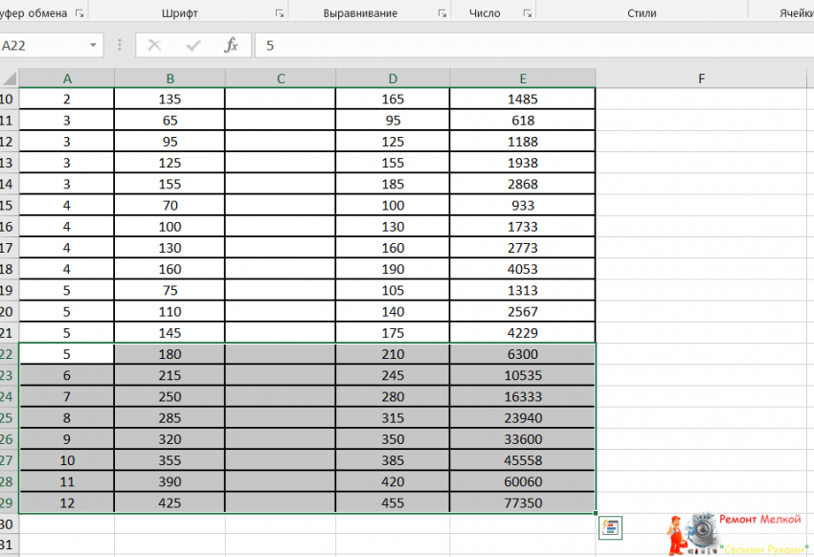The width and height of the screenshot is (814, 557).
Task: Select row 29 by its row header
Action: (x=9, y=502)
